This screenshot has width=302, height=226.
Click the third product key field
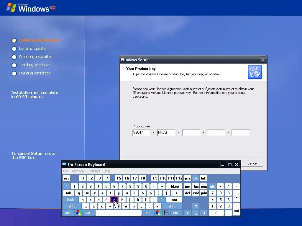tap(191, 133)
